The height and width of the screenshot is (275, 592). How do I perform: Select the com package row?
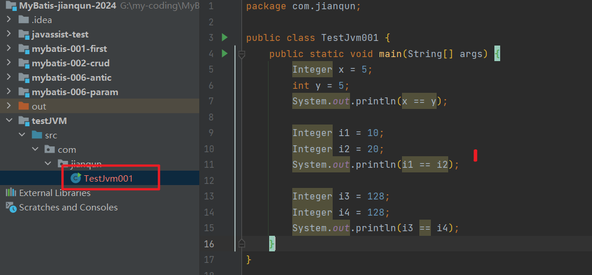coord(100,149)
